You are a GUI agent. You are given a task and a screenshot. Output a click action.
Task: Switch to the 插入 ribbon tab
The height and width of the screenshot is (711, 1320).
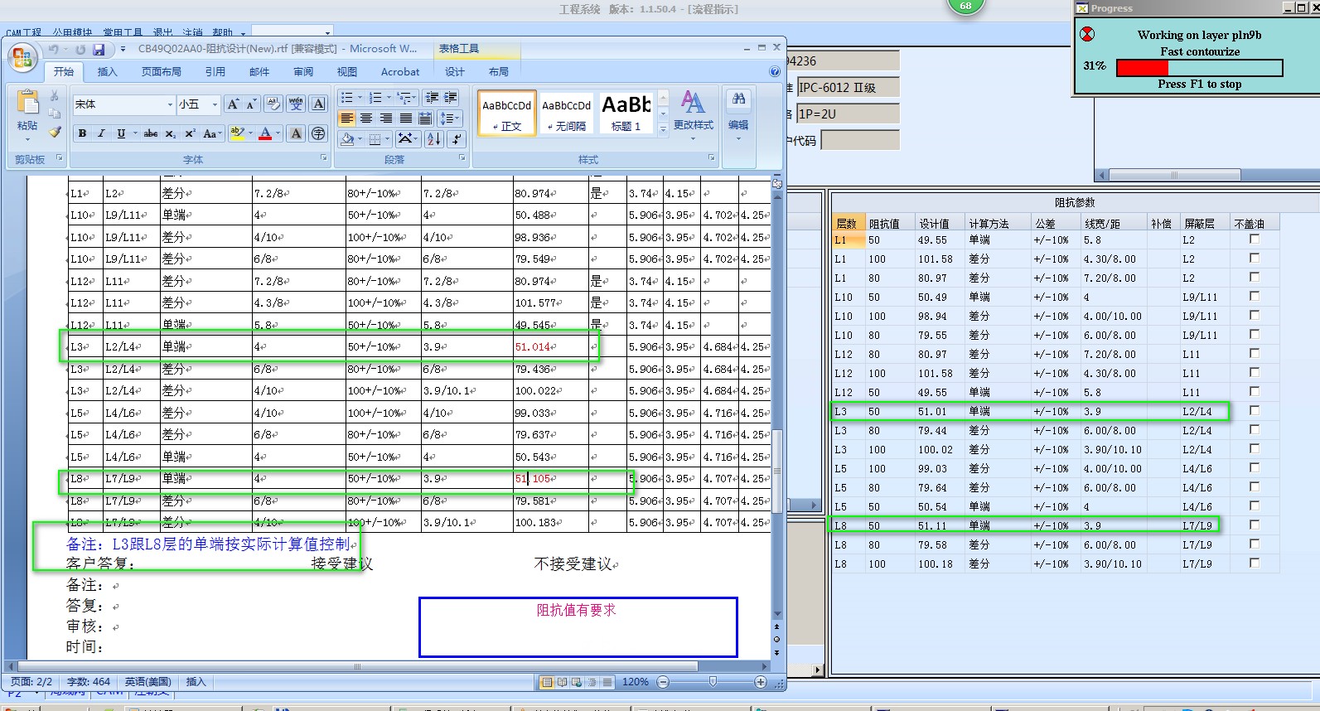tap(107, 72)
